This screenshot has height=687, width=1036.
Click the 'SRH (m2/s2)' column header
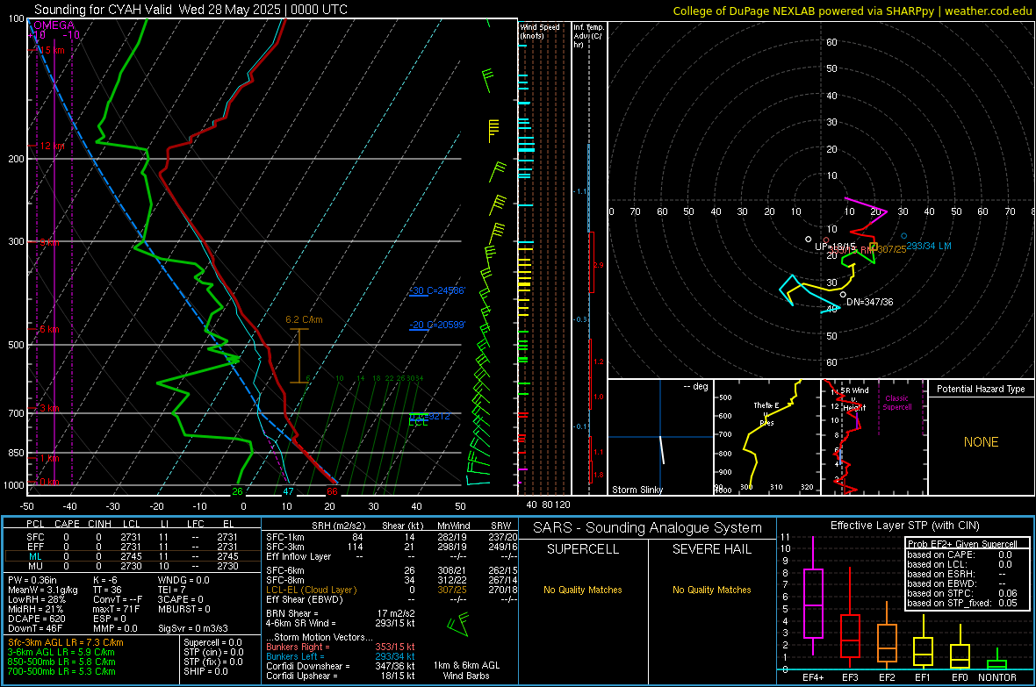[x=339, y=526]
